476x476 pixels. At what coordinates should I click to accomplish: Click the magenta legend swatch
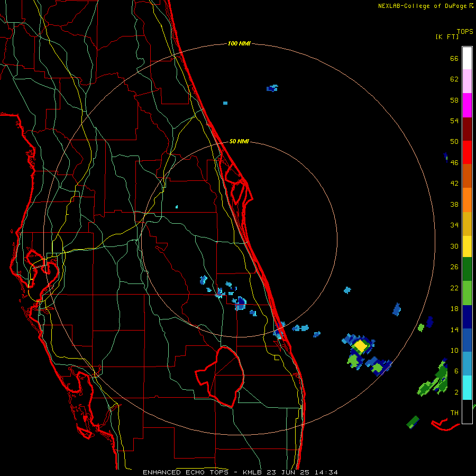(467, 105)
